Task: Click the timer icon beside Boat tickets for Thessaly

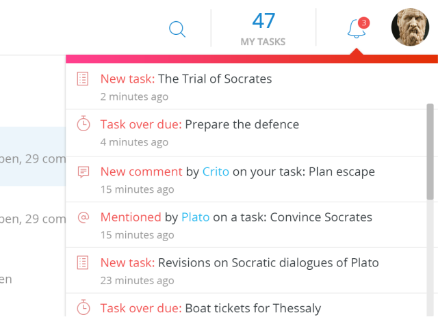Action: (x=83, y=307)
